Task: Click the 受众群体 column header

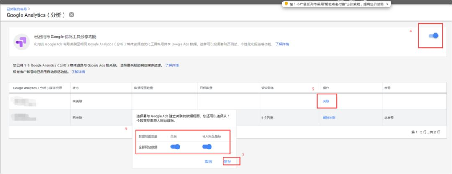Action: 267,88
